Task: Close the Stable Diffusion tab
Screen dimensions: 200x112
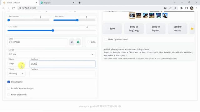Action: coord(36,2)
